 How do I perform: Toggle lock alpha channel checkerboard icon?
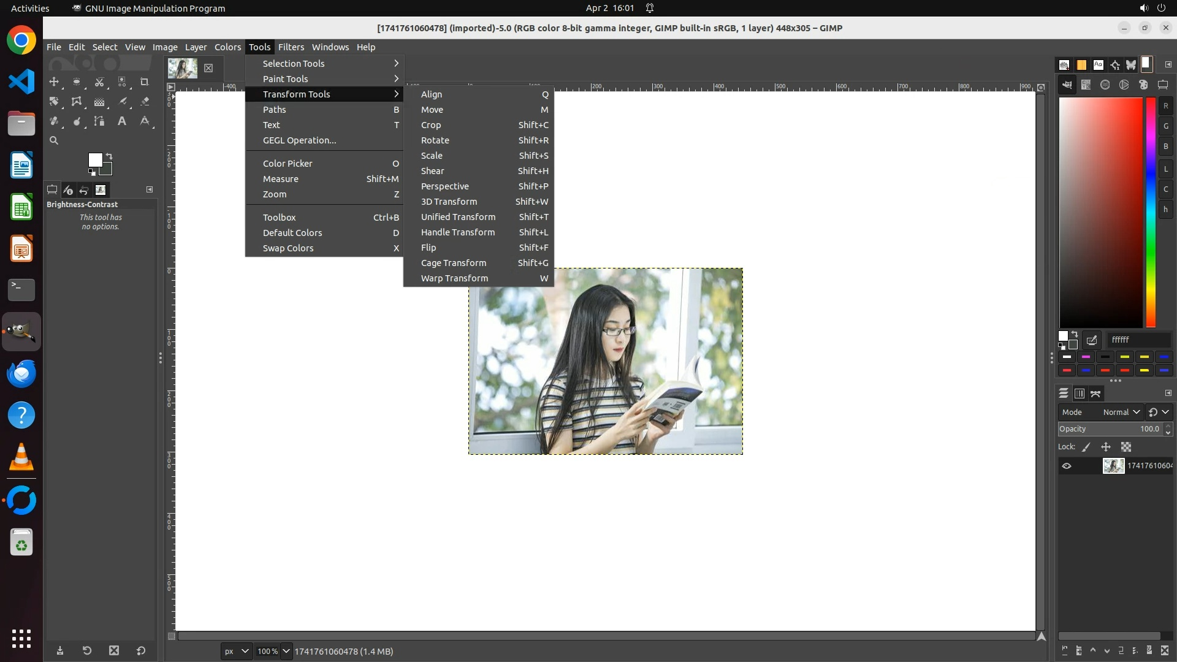(1126, 447)
